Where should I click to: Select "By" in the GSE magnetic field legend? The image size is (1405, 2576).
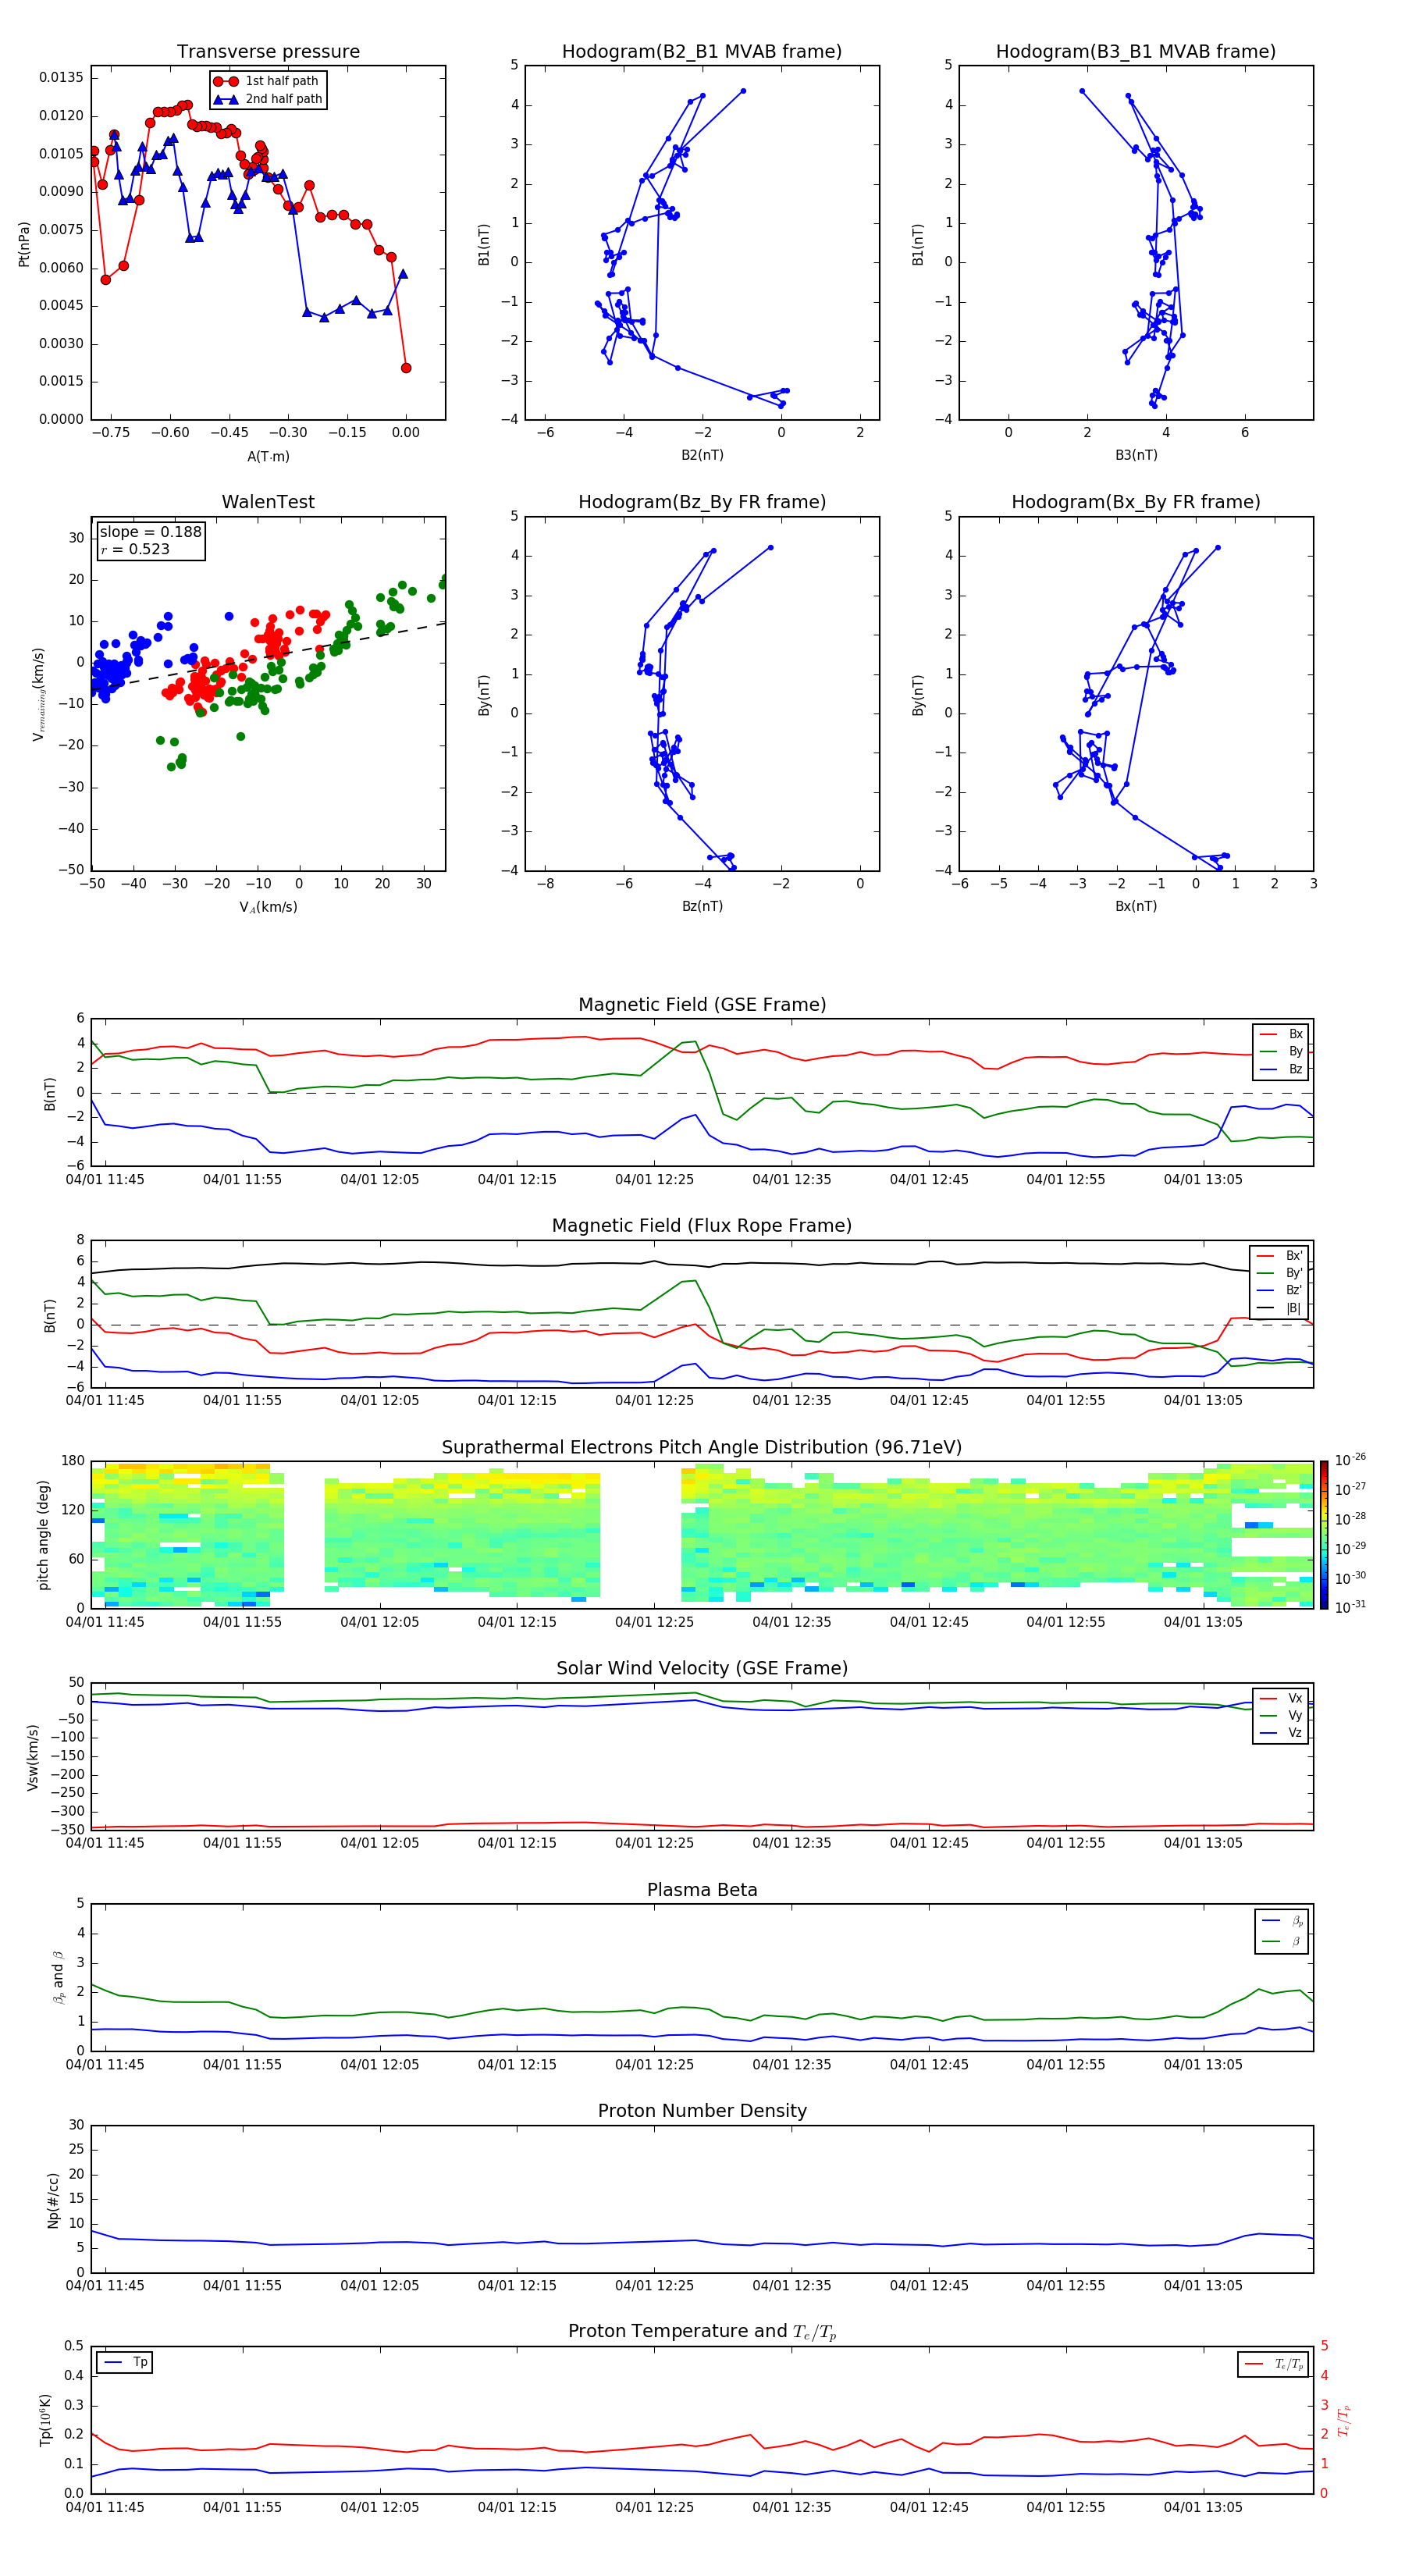coord(1282,1051)
